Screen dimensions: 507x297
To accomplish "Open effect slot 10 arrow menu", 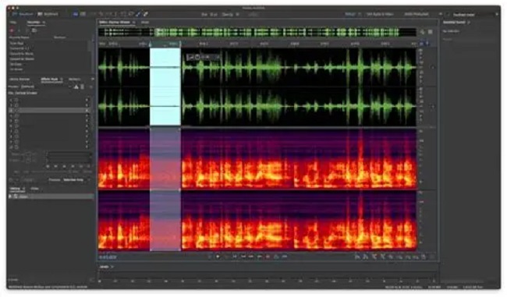I will click(87, 147).
